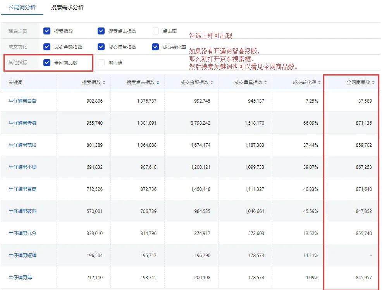Toggle off the 成交金额指数 checkbox
Image resolution: width=382 pixels, height=290 pixels.
pos(47,46)
